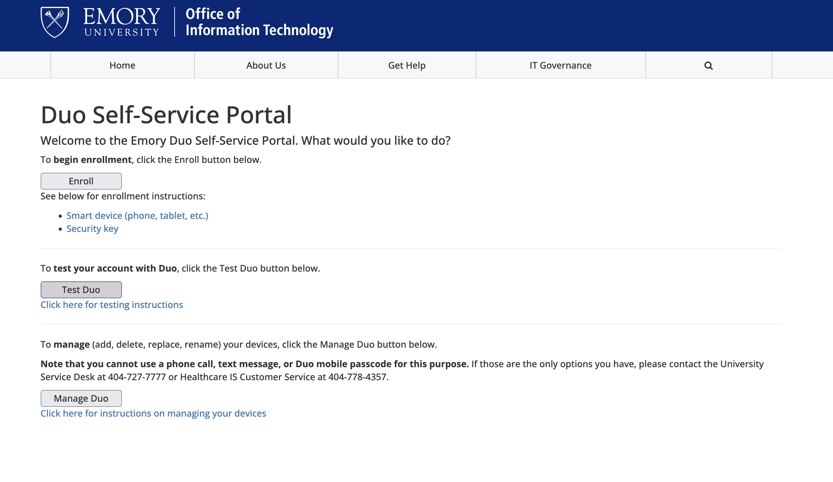Image resolution: width=833 pixels, height=482 pixels.
Task: Open the Security key instructions link
Action: pyautogui.click(x=92, y=229)
